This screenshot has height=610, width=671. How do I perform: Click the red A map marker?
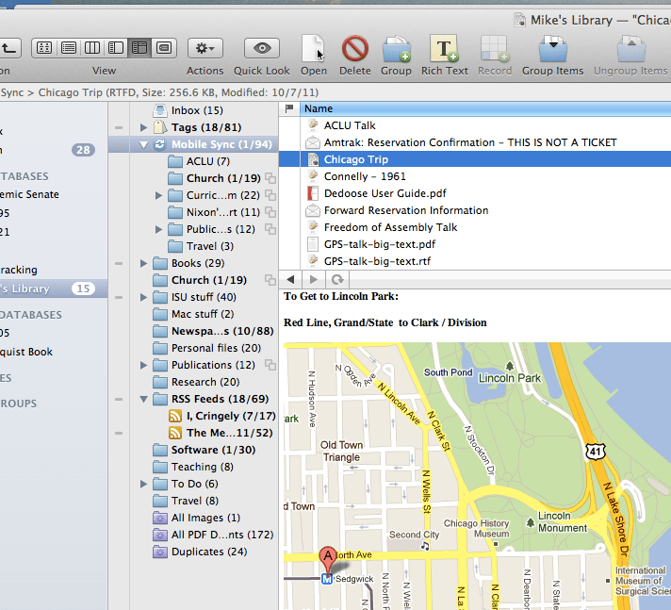[x=328, y=558]
